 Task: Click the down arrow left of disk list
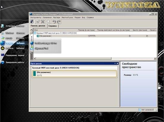tap(31, 32)
